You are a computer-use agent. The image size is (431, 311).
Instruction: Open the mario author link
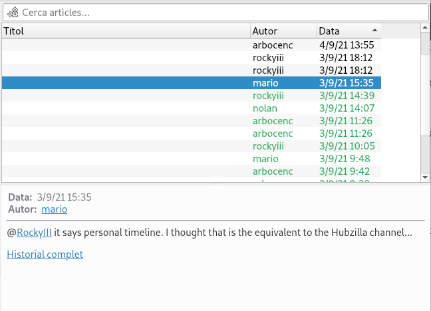[54, 209]
